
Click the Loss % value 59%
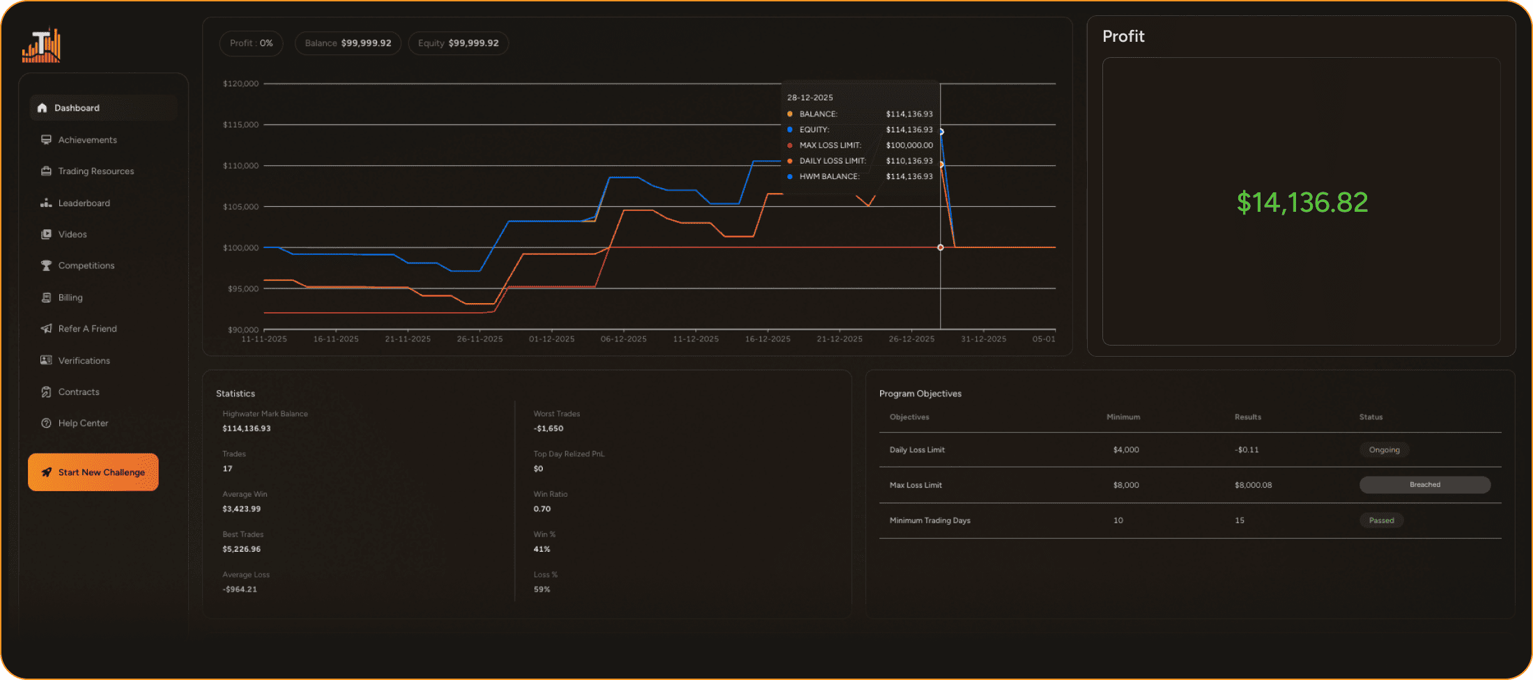tap(541, 589)
